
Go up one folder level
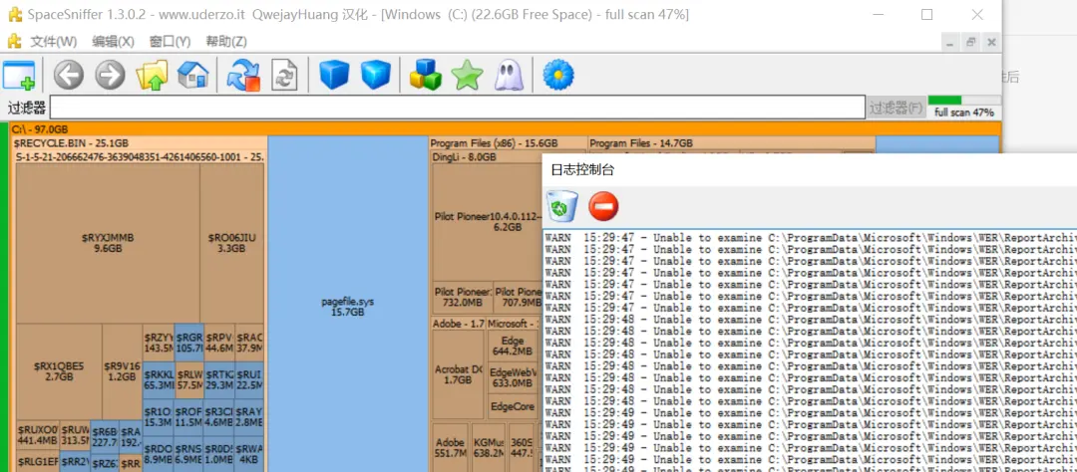point(152,75)
